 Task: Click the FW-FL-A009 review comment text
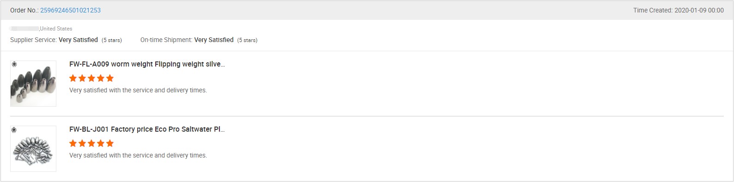pyautogui.click(x=138, y=90)
